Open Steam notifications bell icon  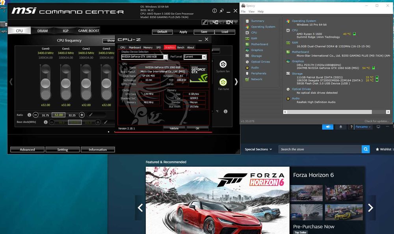tap(341, 127)
